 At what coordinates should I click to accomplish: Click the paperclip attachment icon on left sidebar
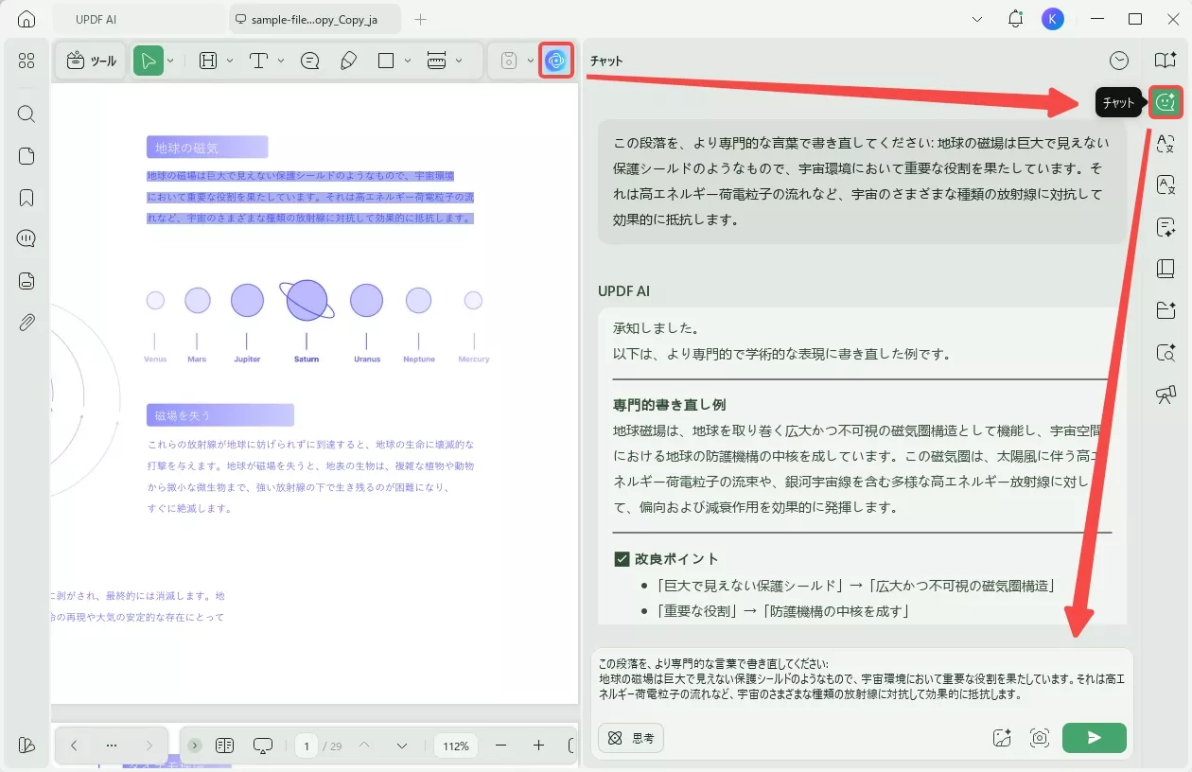[x=26, y=322]
